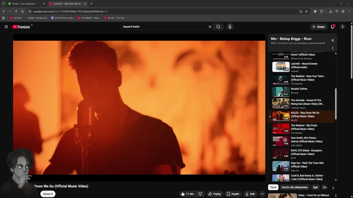
Task: Play Labrinth - Mount Everest from the mix
Action: coord(301,67)
